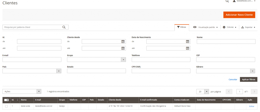Expand the Visualização padrão view selector
The width and height of the screenshot is (260, 112).
pyautogui.click(x=205, y=27)
